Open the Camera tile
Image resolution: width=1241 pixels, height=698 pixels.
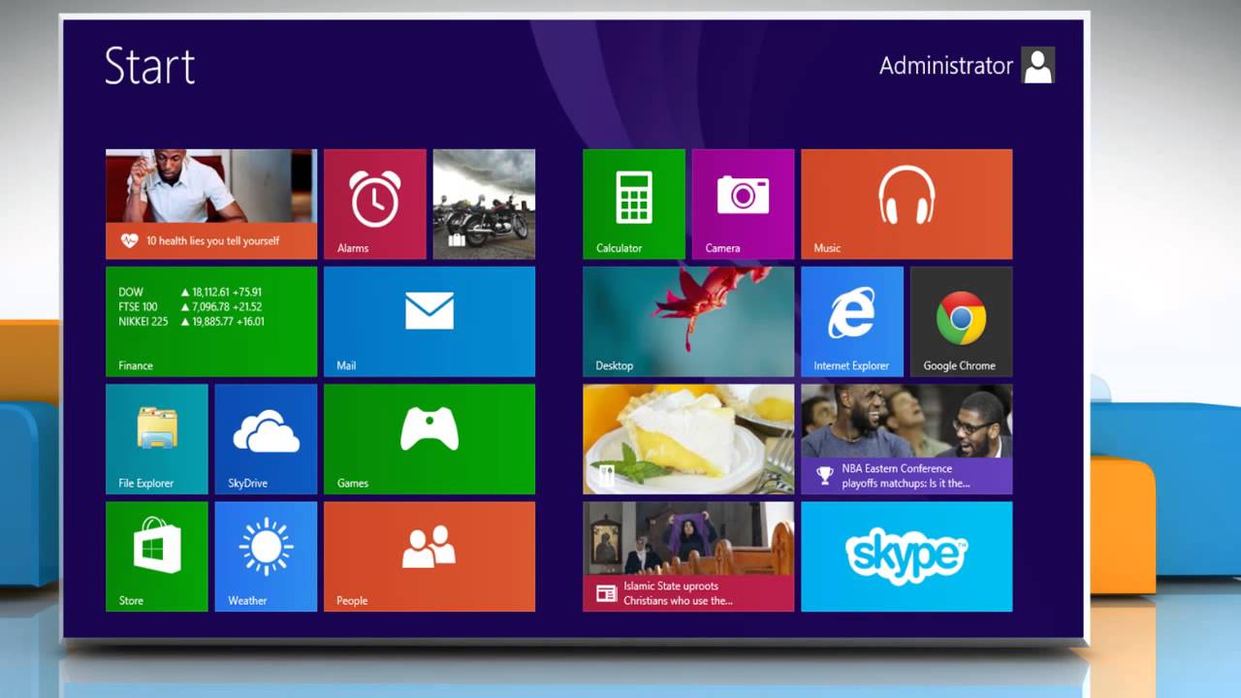click(744, 204)
